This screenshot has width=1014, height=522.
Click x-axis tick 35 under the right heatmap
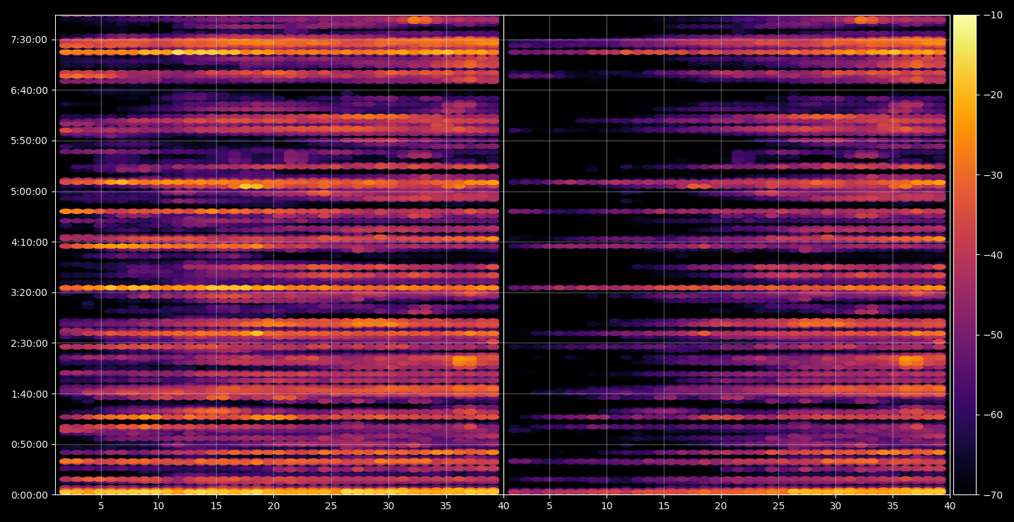pyautogui.click(x=893, y=506)
